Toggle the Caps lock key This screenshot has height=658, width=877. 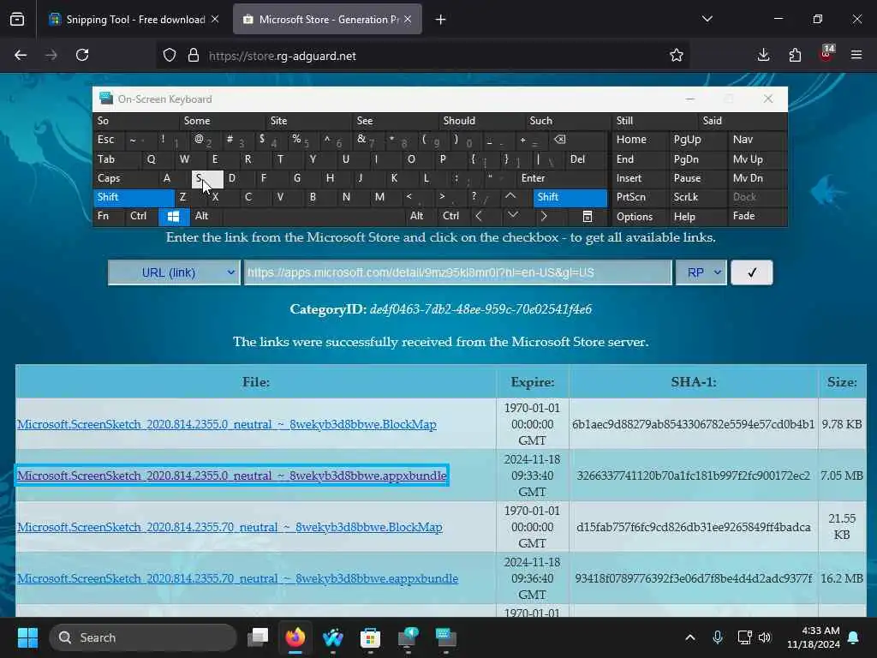click(x=125, y=178)
